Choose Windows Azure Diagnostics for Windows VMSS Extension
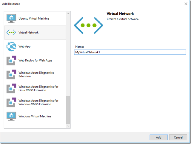The height and width of the screenshot is (144, 191). 38,102
